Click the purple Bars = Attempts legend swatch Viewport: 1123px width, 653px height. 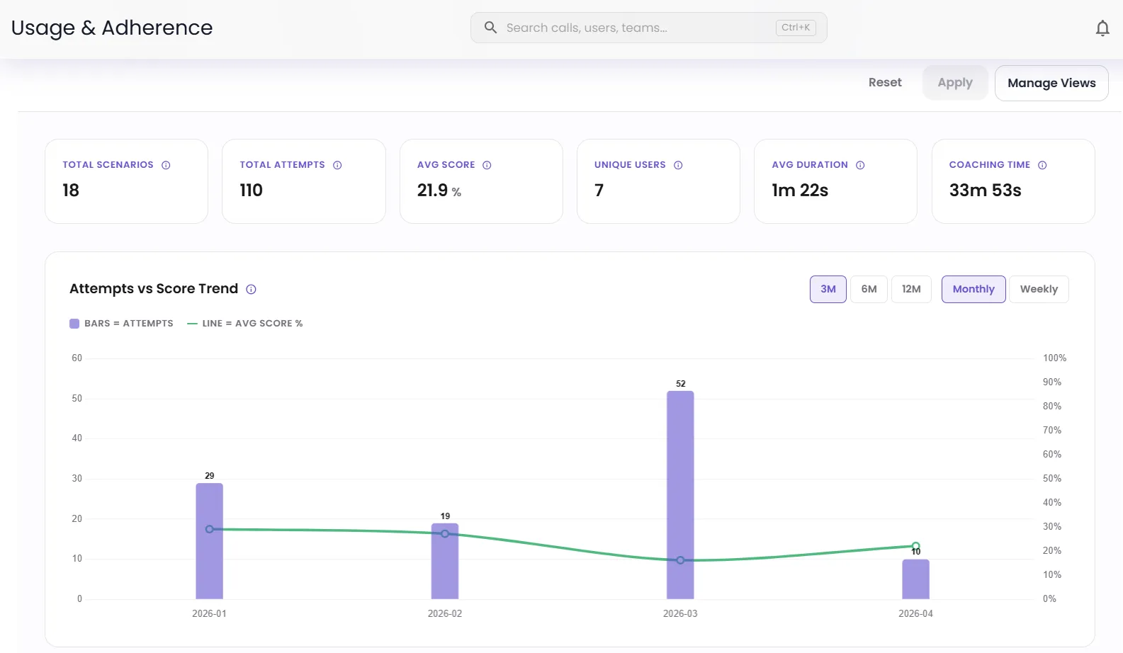pos(74,324)
